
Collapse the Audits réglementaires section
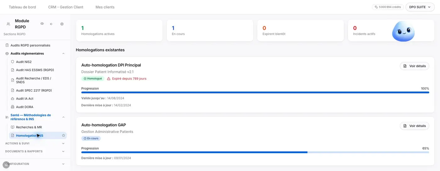pos(63,53)
